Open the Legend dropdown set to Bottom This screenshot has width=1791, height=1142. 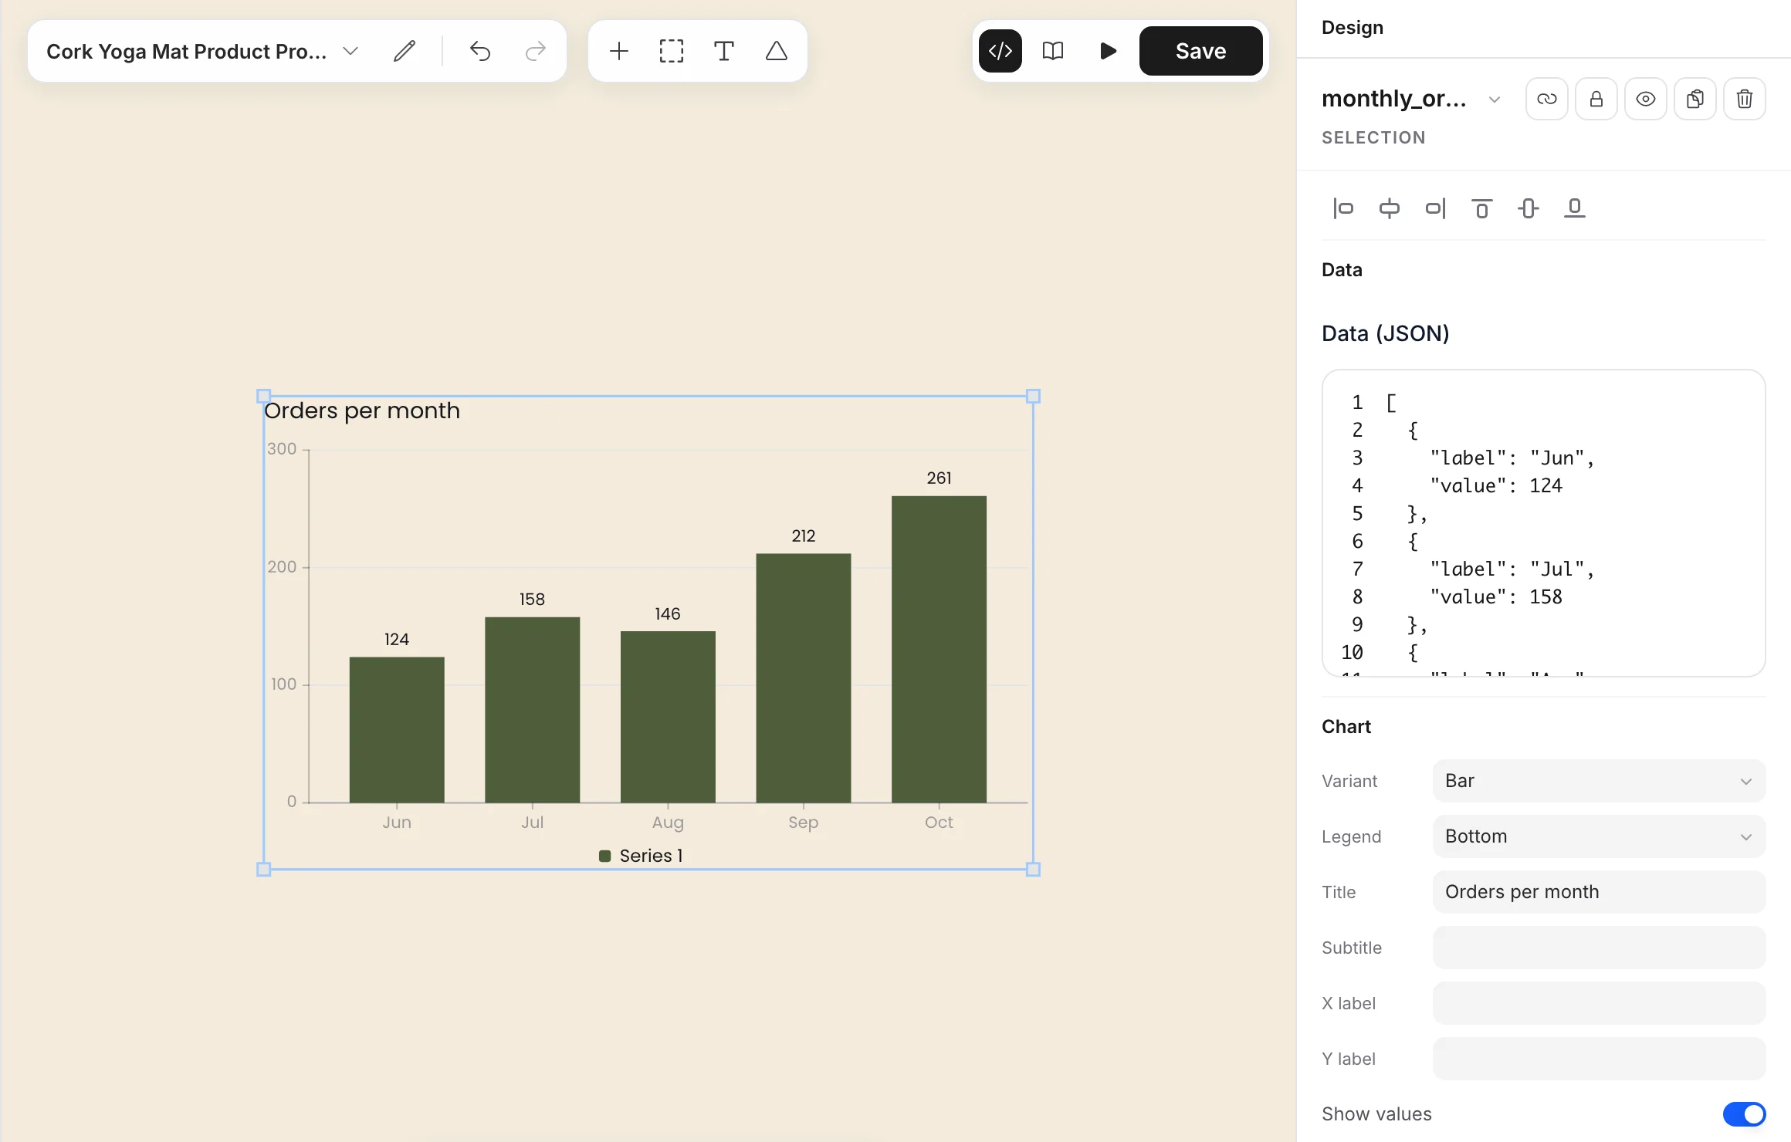(x=1599, y=836)
